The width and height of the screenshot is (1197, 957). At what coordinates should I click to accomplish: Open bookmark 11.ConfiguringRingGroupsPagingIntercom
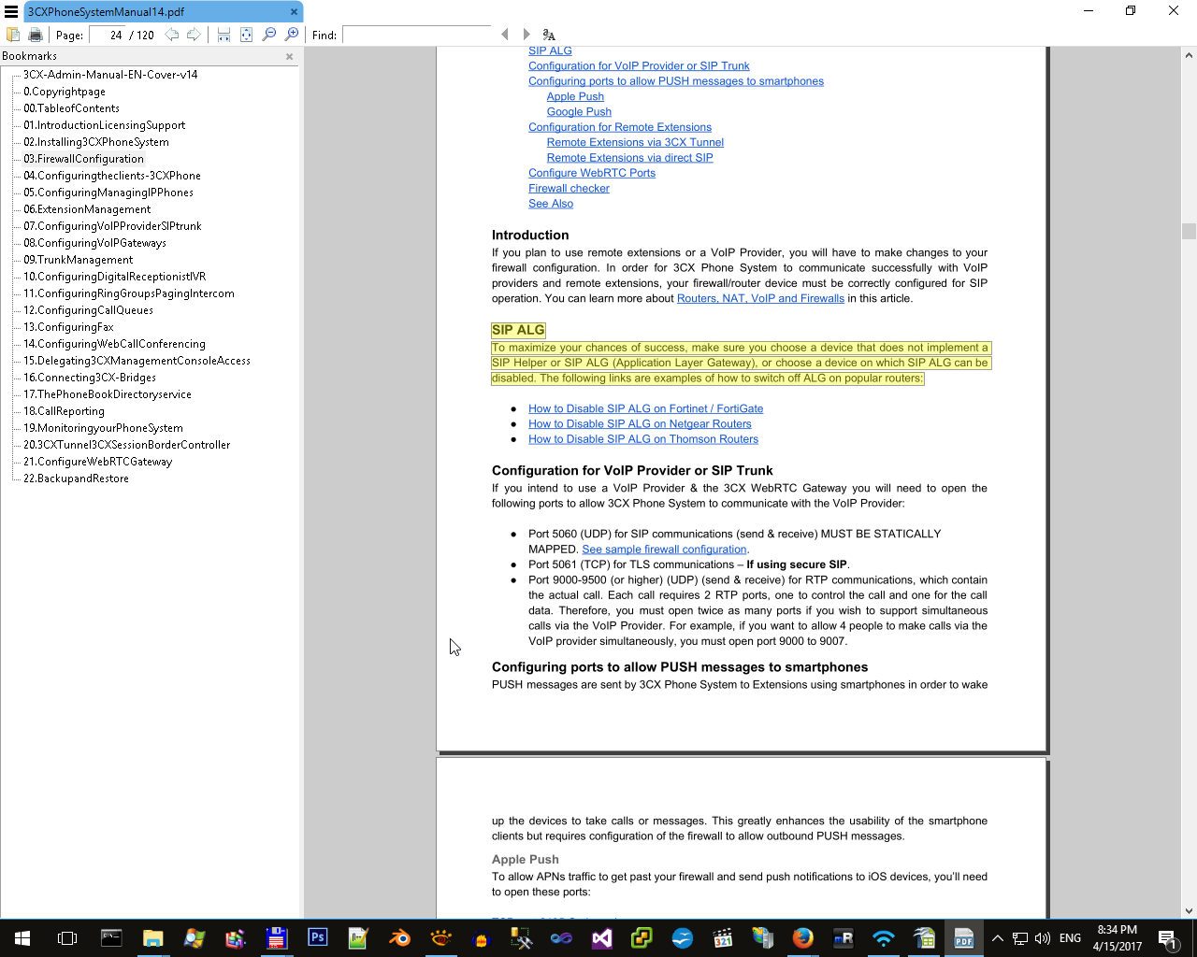point(129,293)
